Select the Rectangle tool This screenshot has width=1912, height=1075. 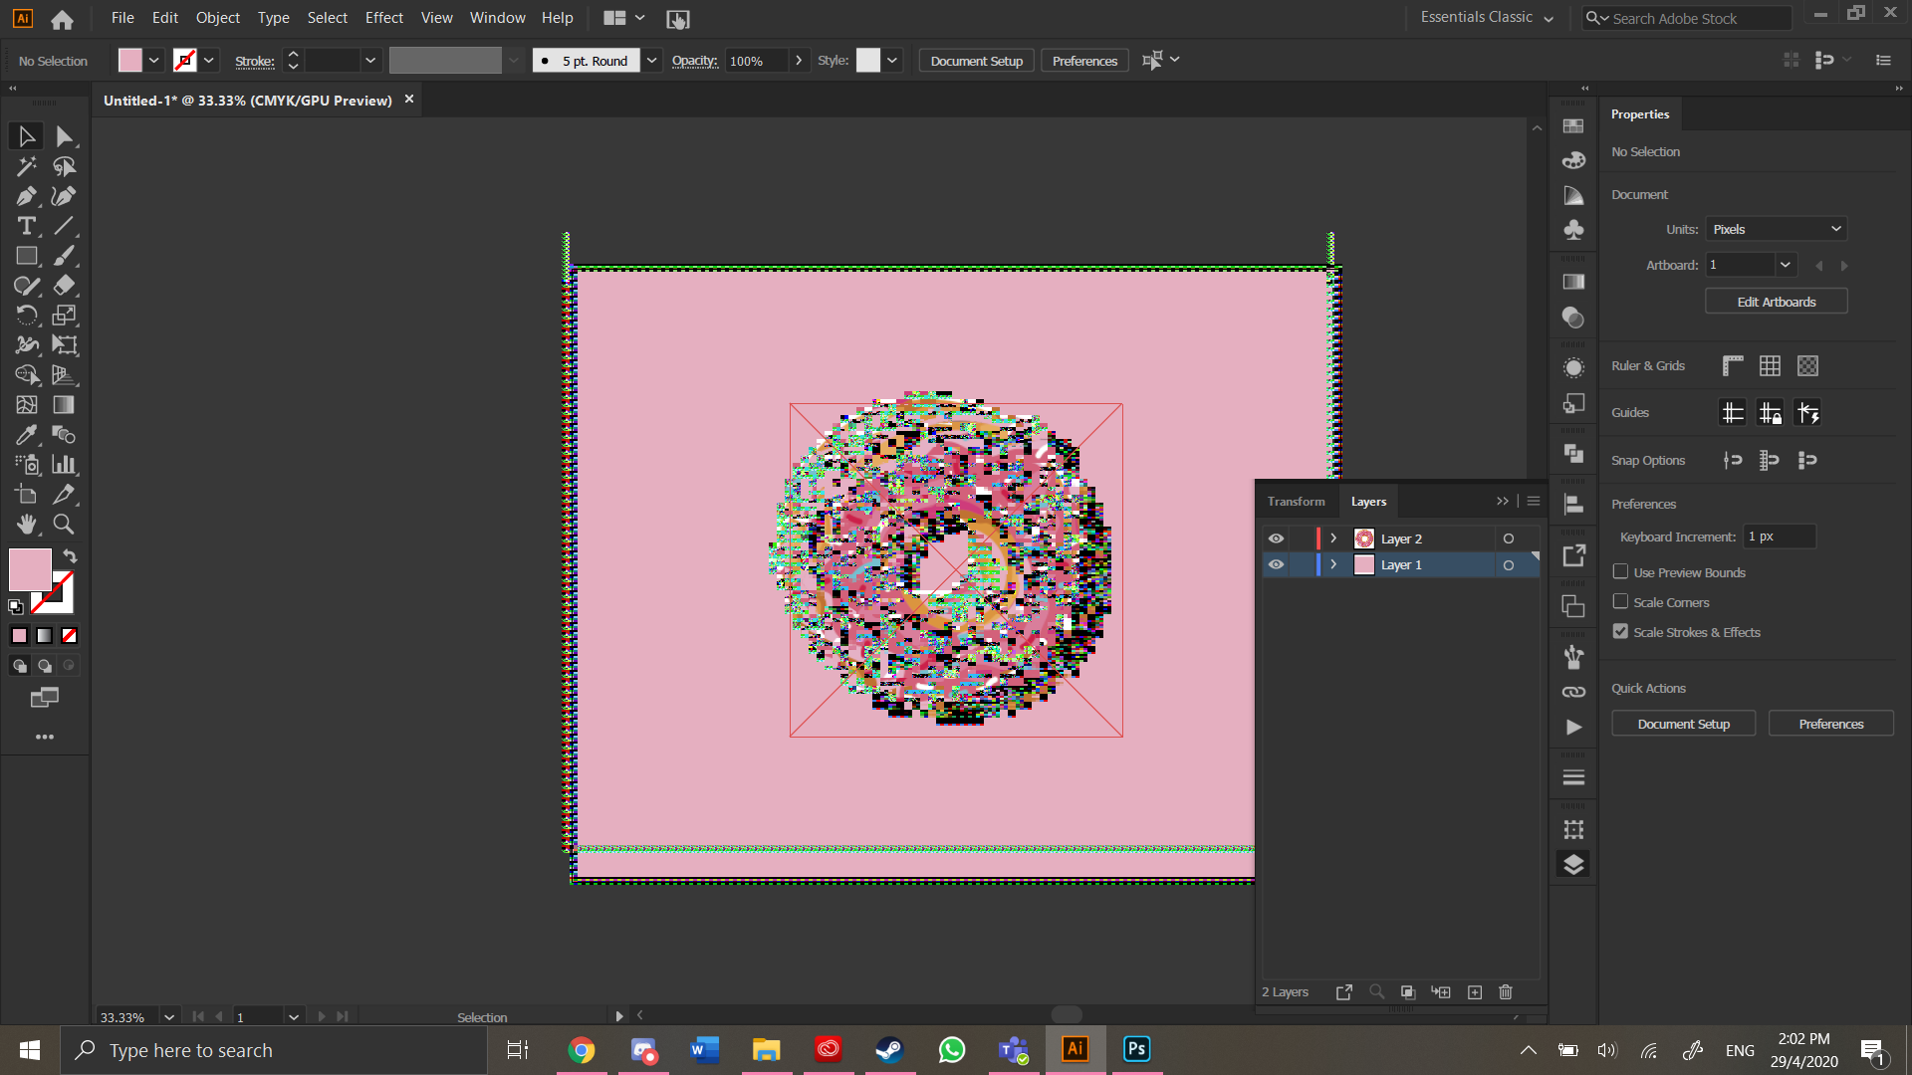coord(26,256)
